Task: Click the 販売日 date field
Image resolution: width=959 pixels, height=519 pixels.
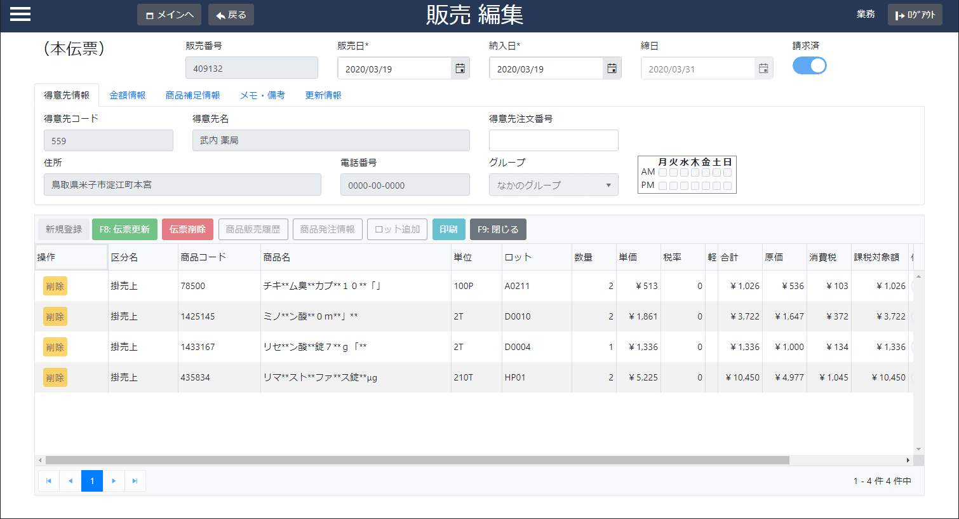Action: coord(394,69)
